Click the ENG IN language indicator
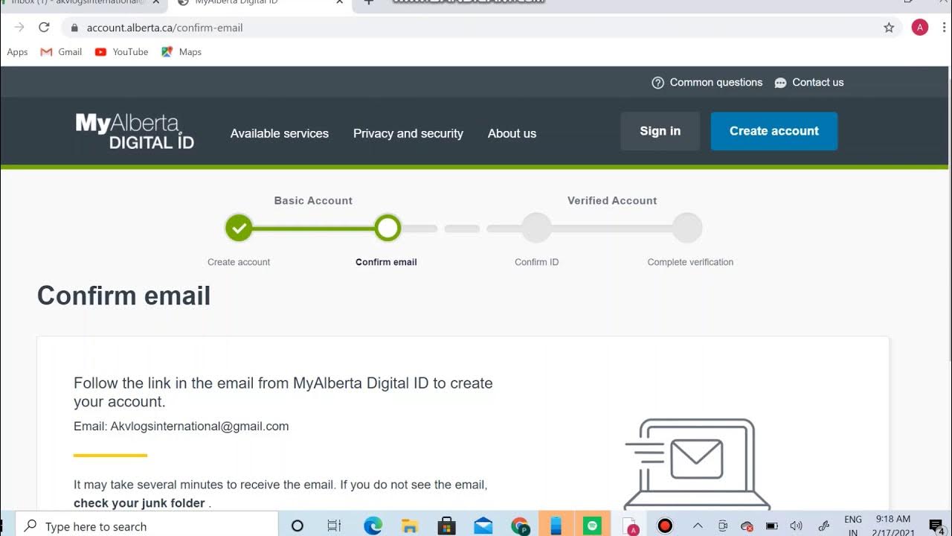Image resolution: width=952 pixels, height=536 pixels. 853,526
